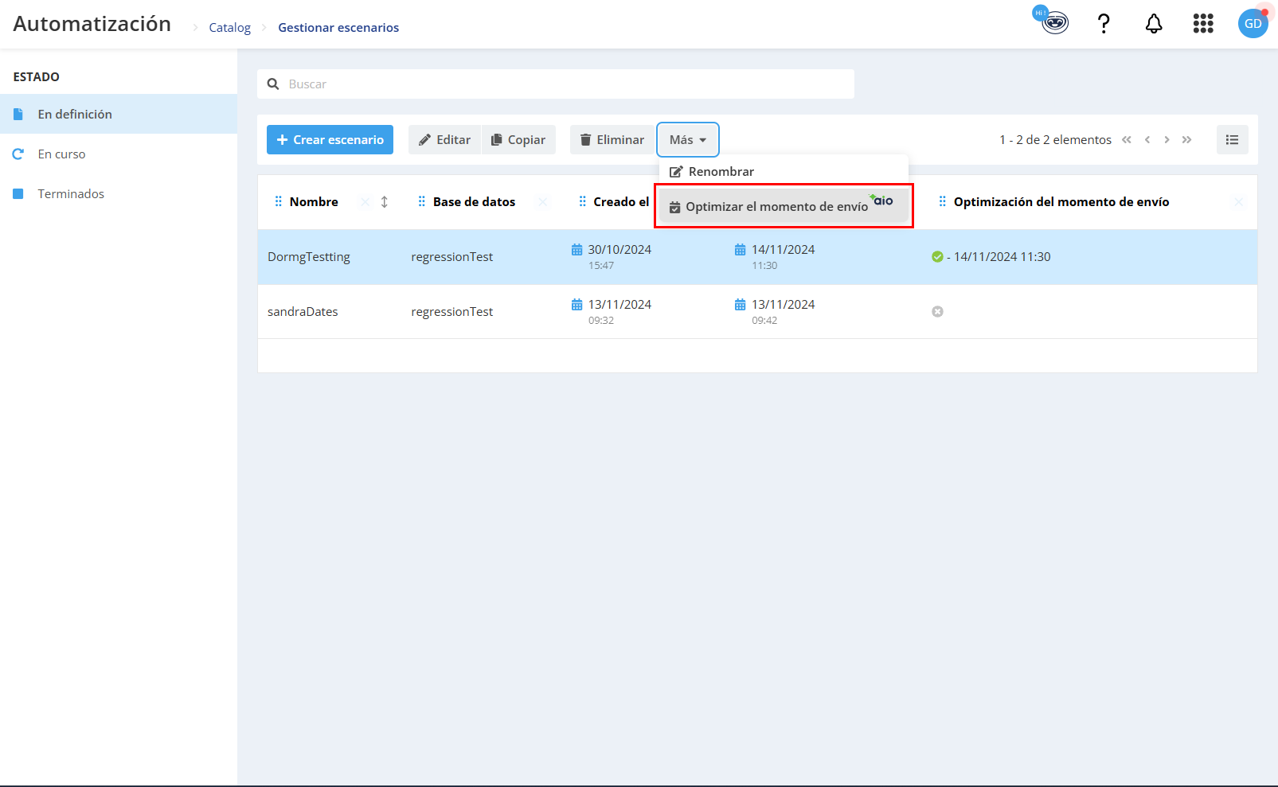The height and width of the screenshot is (787, 1278).
Task: Grab the Nombre column drag handle
Action: 278,202
